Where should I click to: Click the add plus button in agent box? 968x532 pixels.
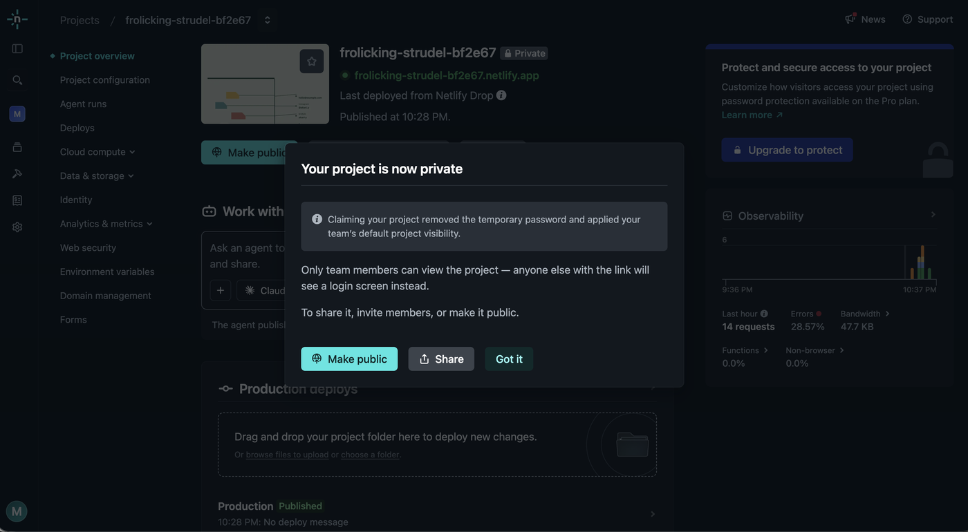pos(221,290)
